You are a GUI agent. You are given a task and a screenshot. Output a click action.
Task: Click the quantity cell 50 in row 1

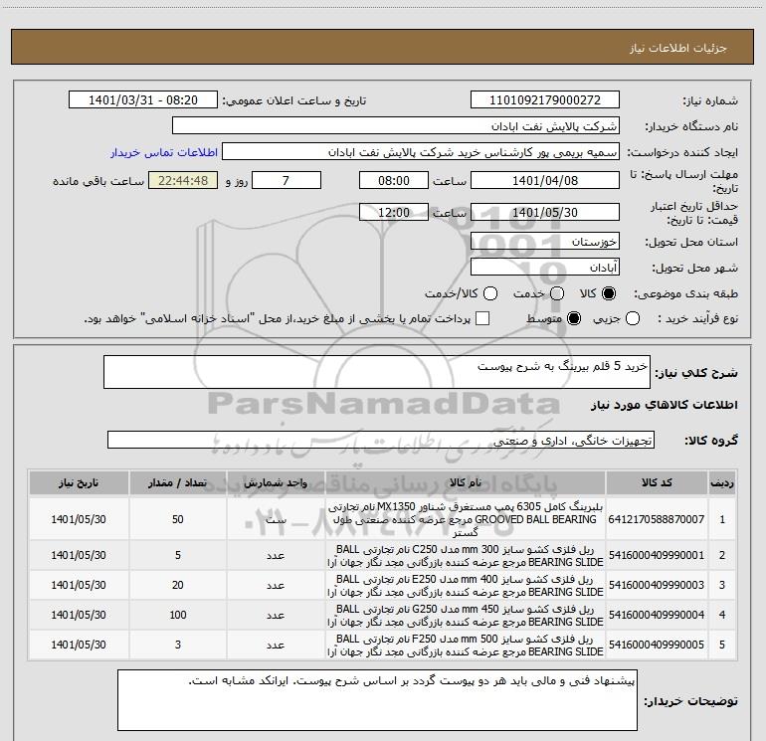[178, 519]
